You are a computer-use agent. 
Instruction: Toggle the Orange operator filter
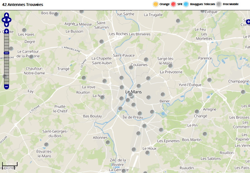pyautogui.click(x=156, y=4)
